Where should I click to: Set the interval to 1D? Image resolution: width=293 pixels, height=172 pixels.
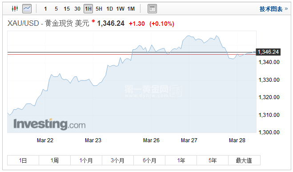tap(110, 9)
